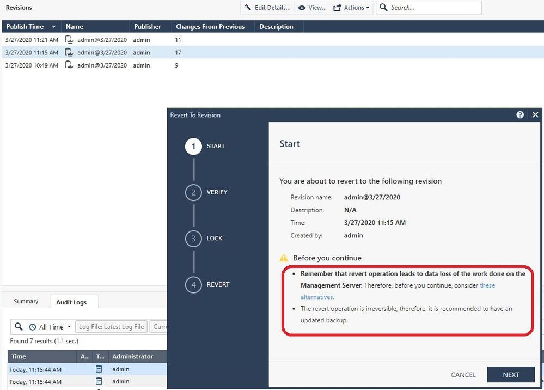Select the 11:21 AM revision row
Image resolution: width=544 pixels, height=390 pixels.
[x=273, y=40]
